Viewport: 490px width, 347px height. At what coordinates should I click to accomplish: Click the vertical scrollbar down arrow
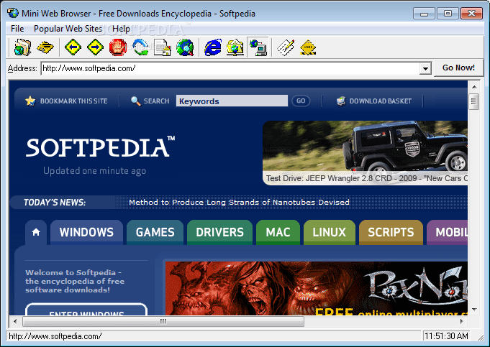point(474,309)
